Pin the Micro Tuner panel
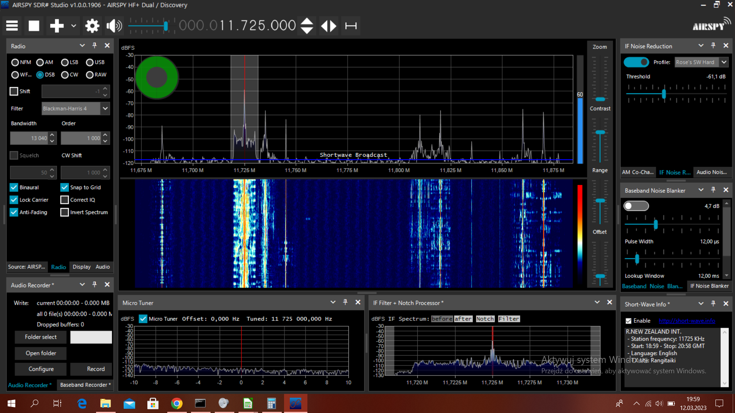This screenshot has width=735, height=413. click(345, 302)
